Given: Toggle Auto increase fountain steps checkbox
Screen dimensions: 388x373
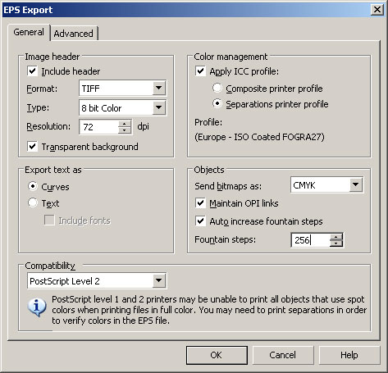Looking at the screenshot, I should 200,221.
